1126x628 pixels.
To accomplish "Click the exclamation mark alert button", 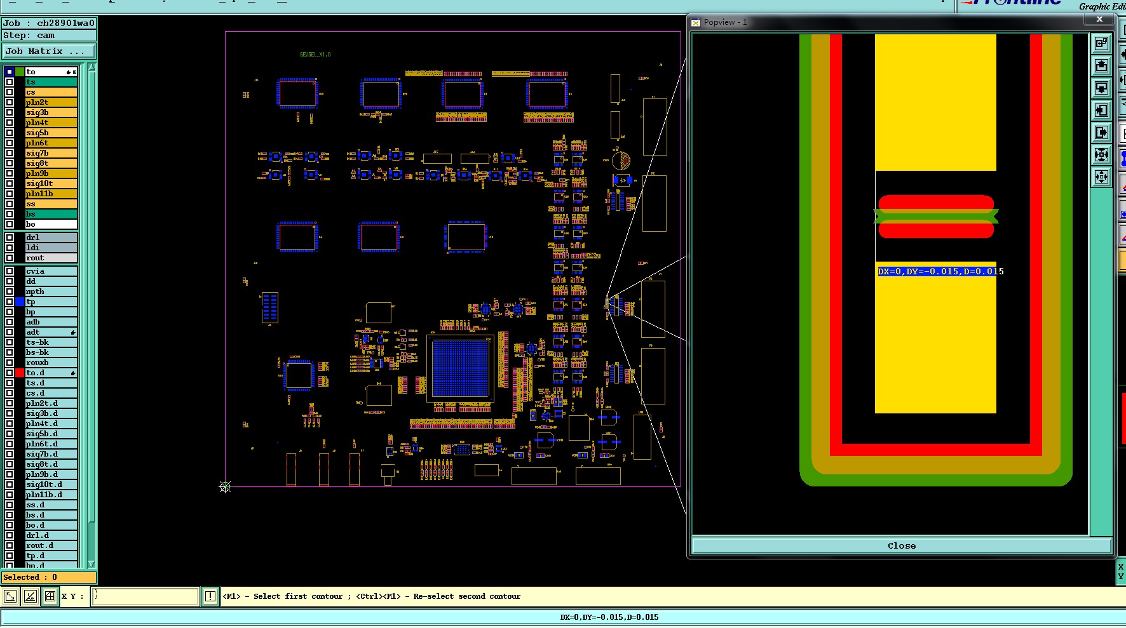I will (x=210, y=596).
